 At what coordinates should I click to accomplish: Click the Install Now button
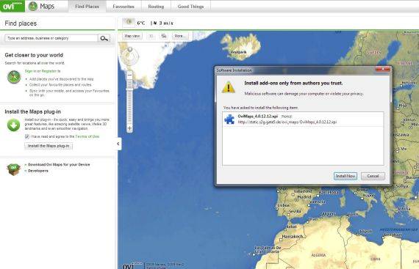[x=345, y=176]
